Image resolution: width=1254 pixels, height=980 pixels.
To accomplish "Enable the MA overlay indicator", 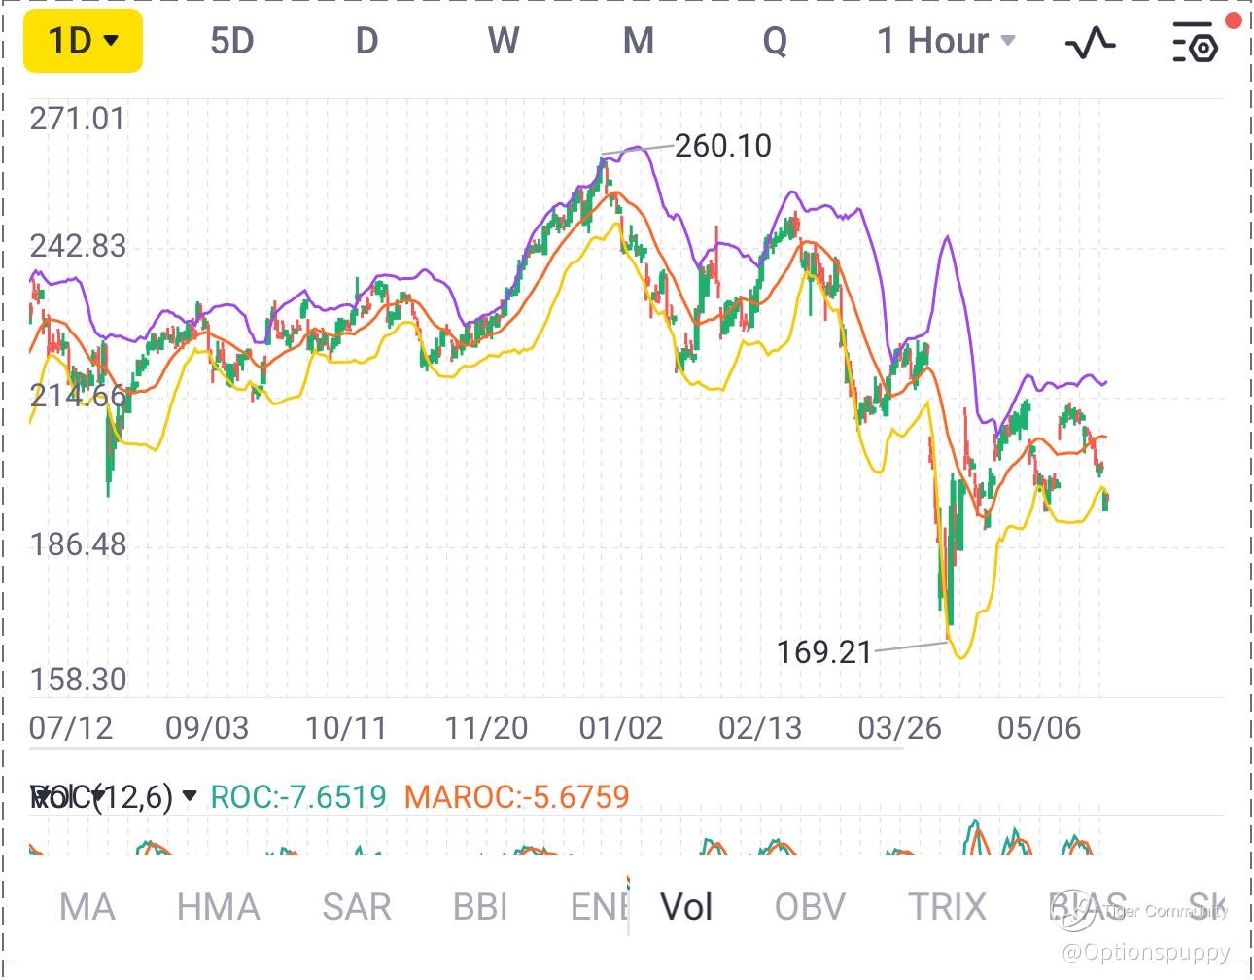I will coord(87,907).
